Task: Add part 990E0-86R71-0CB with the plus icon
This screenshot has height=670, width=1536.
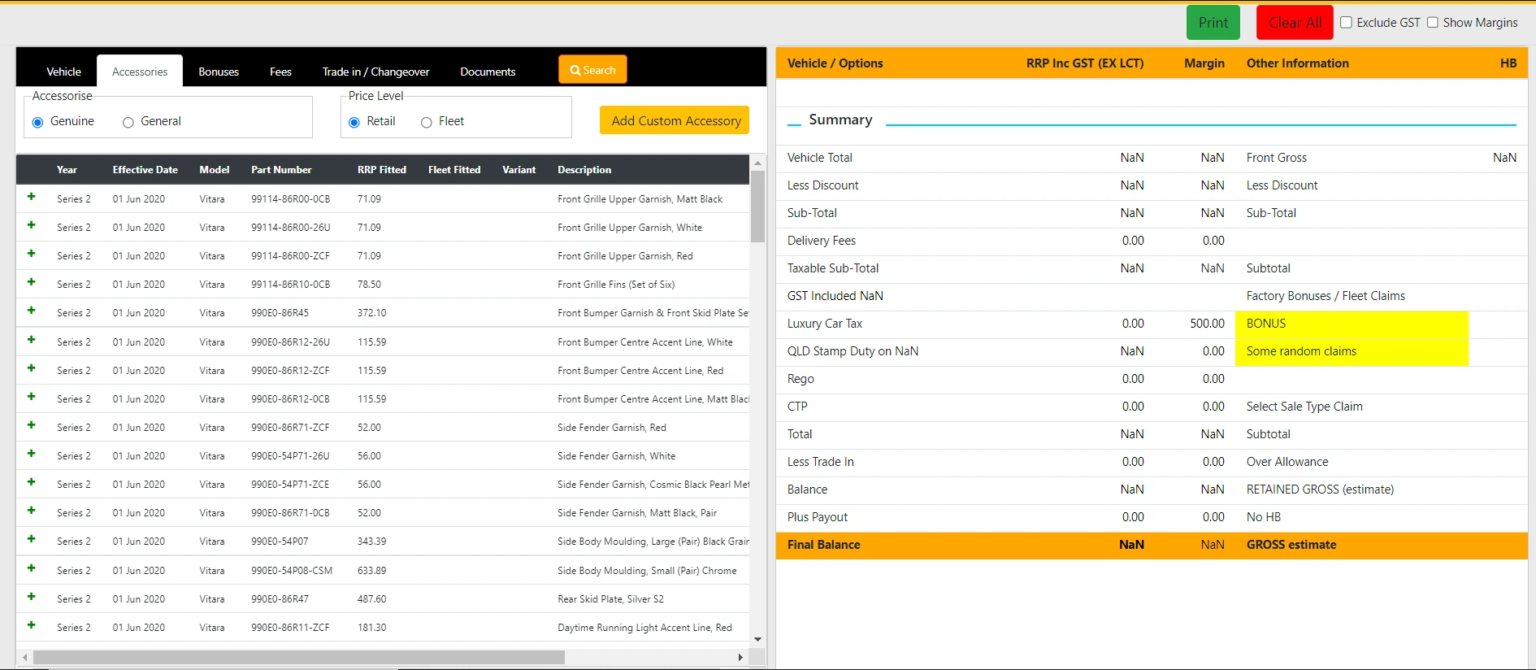Action: pos(31,511)
